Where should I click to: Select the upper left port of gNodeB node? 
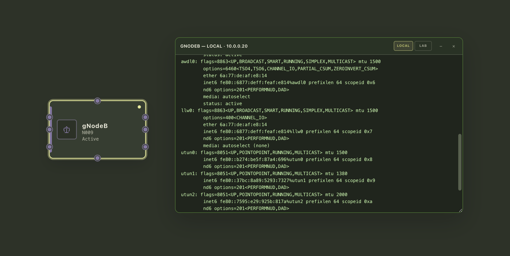(x=50, y=117)
